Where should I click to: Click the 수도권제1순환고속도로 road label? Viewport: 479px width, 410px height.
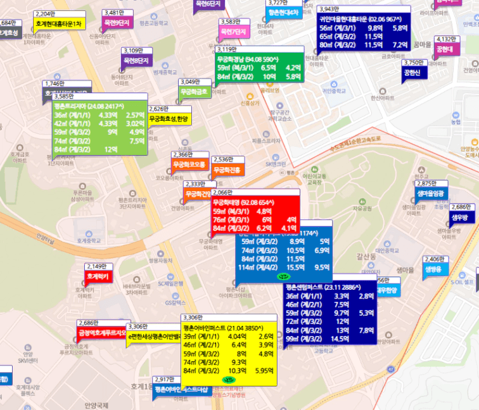click(x=355, y=144)
